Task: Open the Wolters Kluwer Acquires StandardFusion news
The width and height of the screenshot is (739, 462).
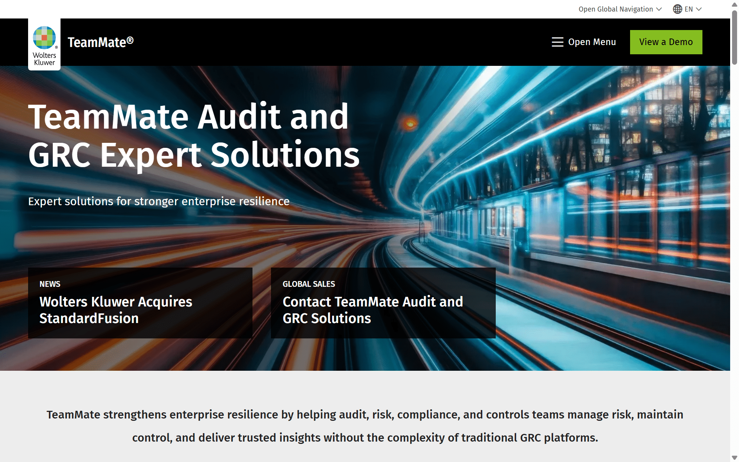Action: point(140,303)
